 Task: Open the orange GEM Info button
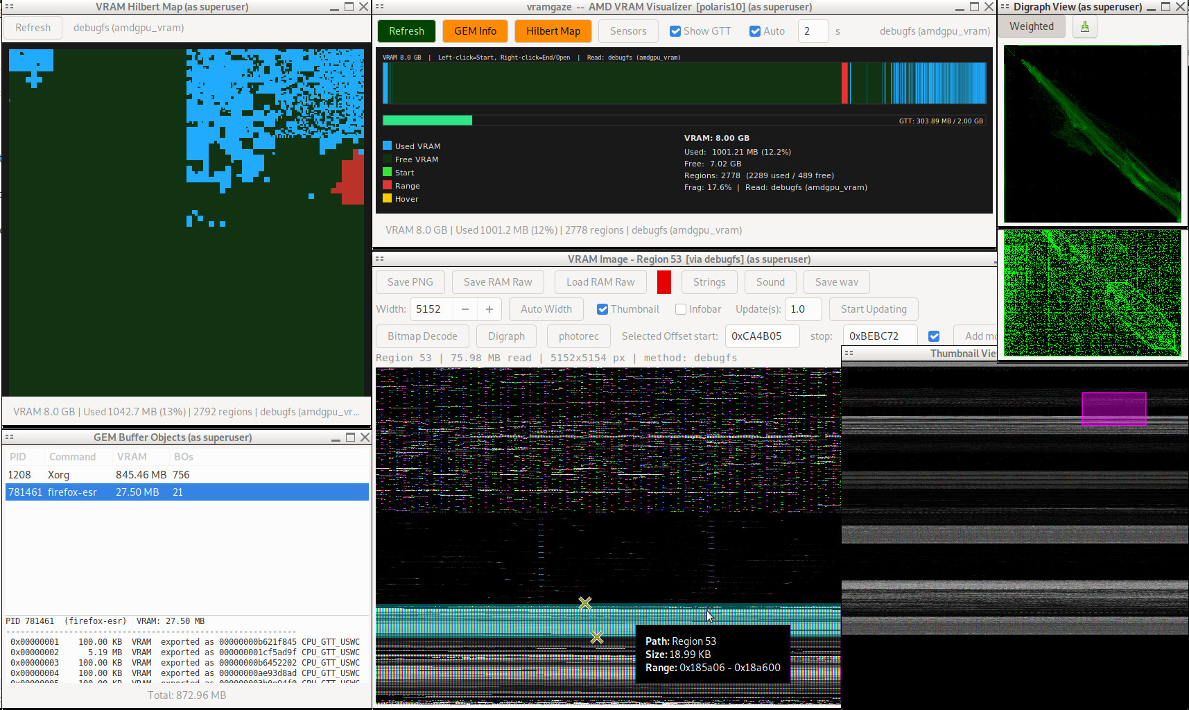pyautogui.click(x=475, y=31)
